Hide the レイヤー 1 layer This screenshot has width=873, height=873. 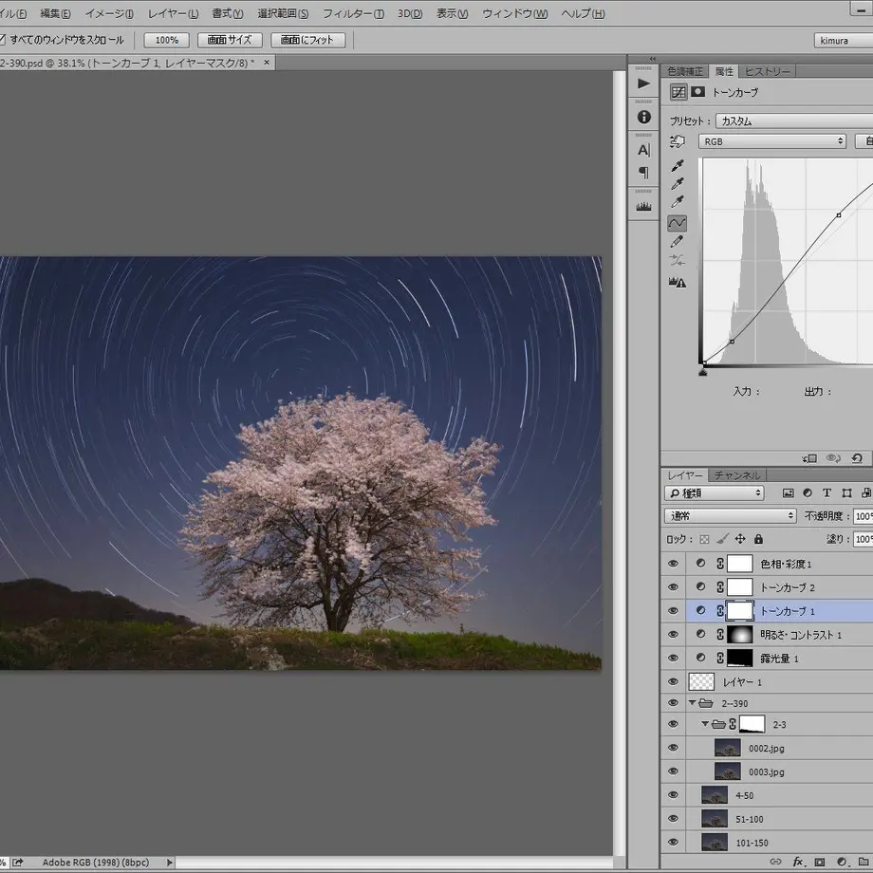point(673,681)
